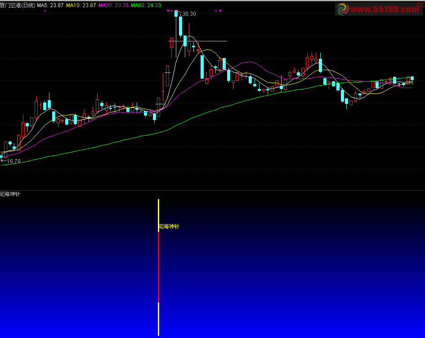Select the MA60: 24.33 indicator label
This screenshot has width=425, height=338.
(146, 5)
